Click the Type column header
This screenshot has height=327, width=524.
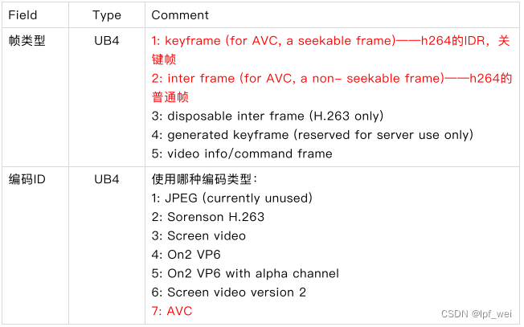coord(107,15)
